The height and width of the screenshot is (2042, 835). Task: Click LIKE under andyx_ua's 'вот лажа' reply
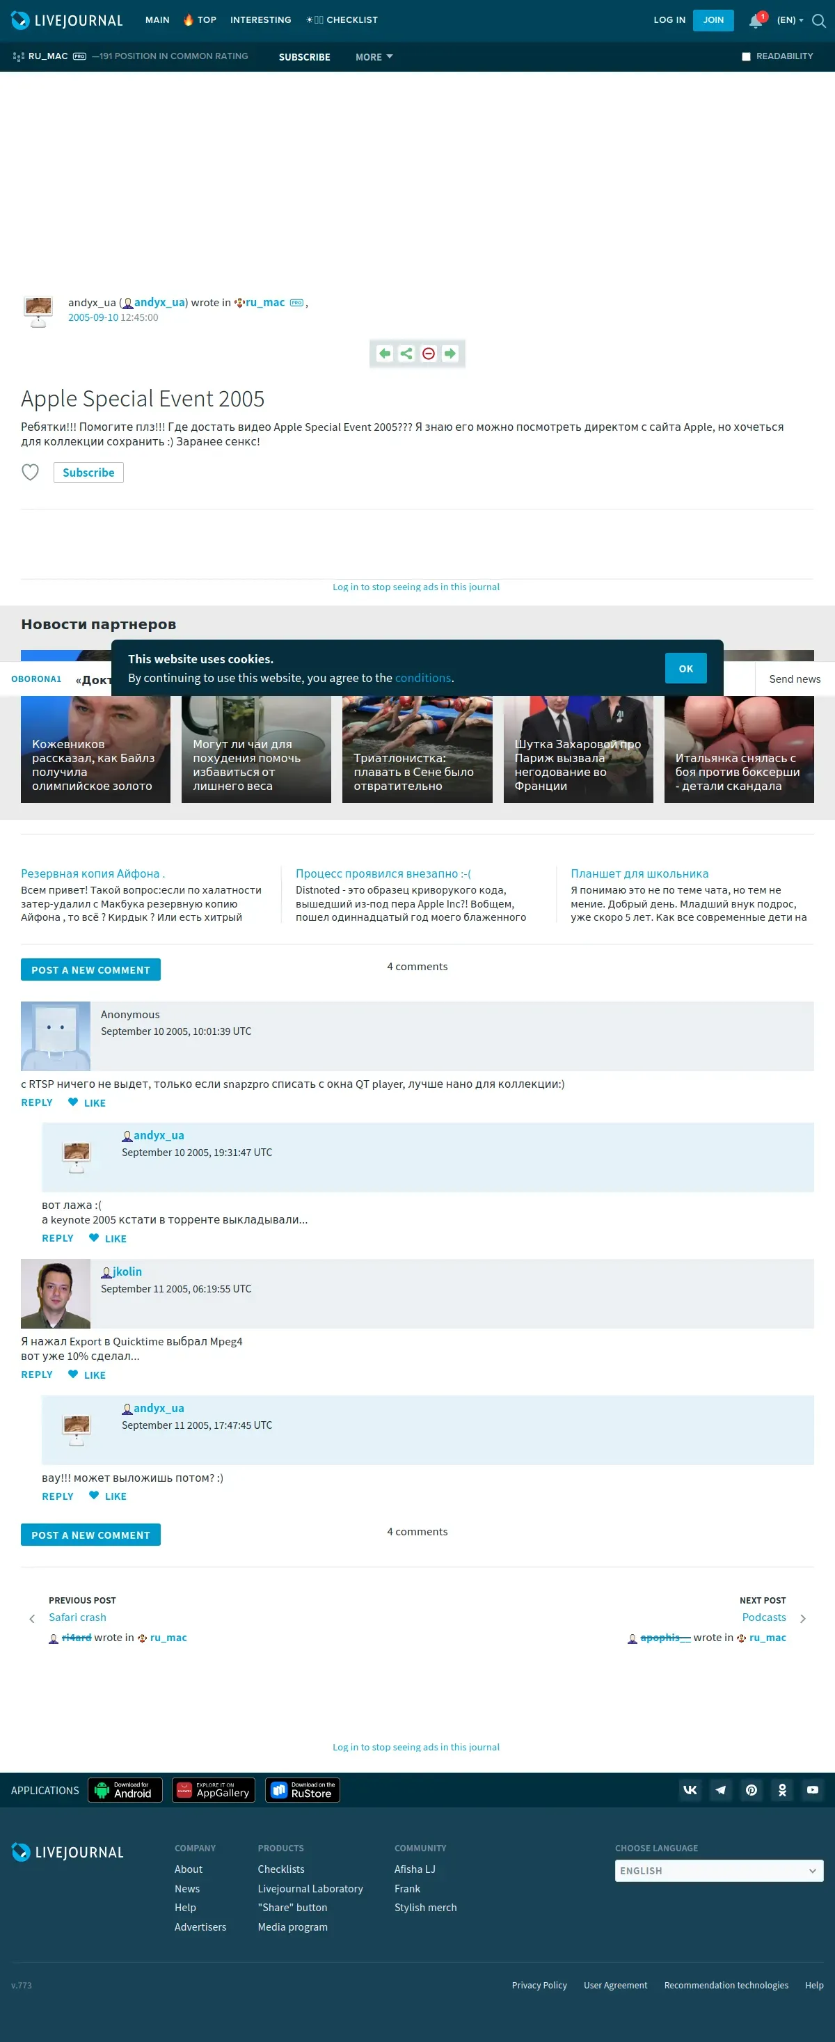[x=108, y=1238]
